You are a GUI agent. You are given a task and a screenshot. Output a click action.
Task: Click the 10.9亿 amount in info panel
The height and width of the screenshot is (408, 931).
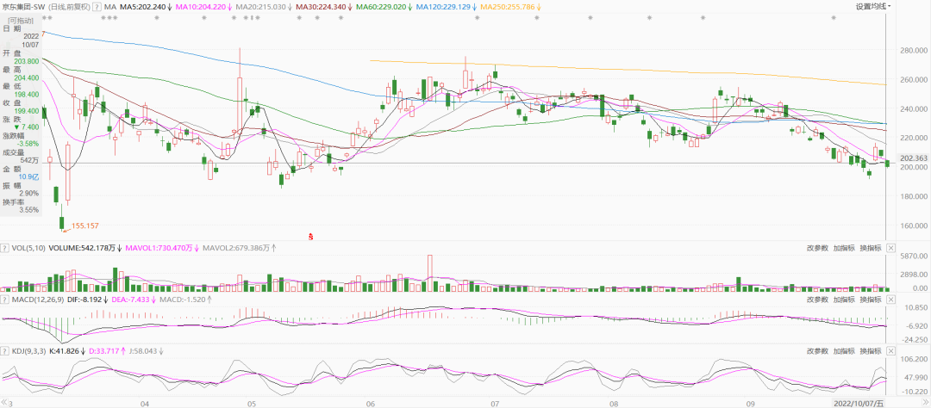tap(28, 176)
